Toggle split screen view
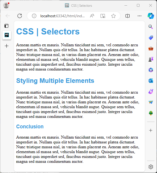The width and height of the screenshot is (157, 173). click(x=127, y=16)
